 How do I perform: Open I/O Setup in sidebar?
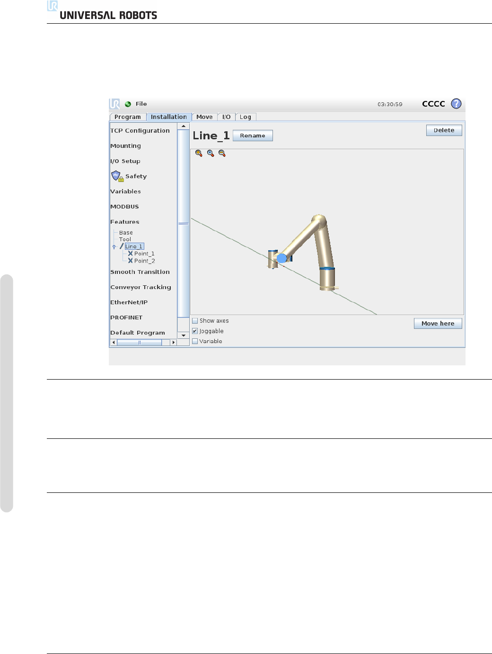(125, 161)
